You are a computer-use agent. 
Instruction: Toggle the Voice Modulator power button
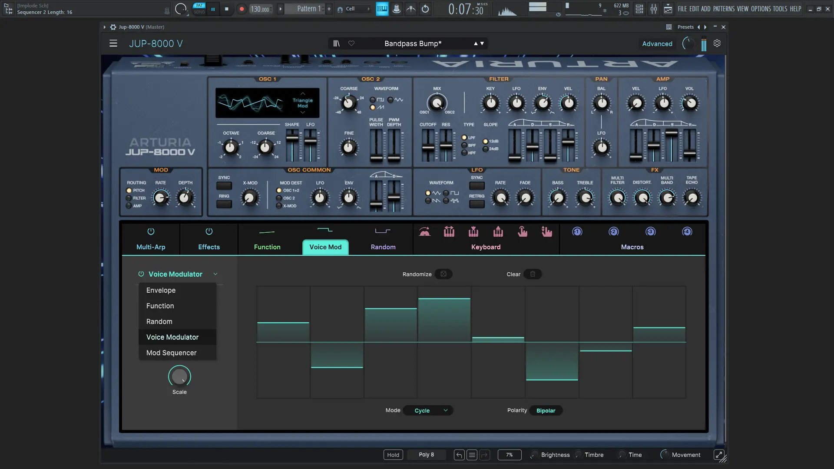coord(141,274)
